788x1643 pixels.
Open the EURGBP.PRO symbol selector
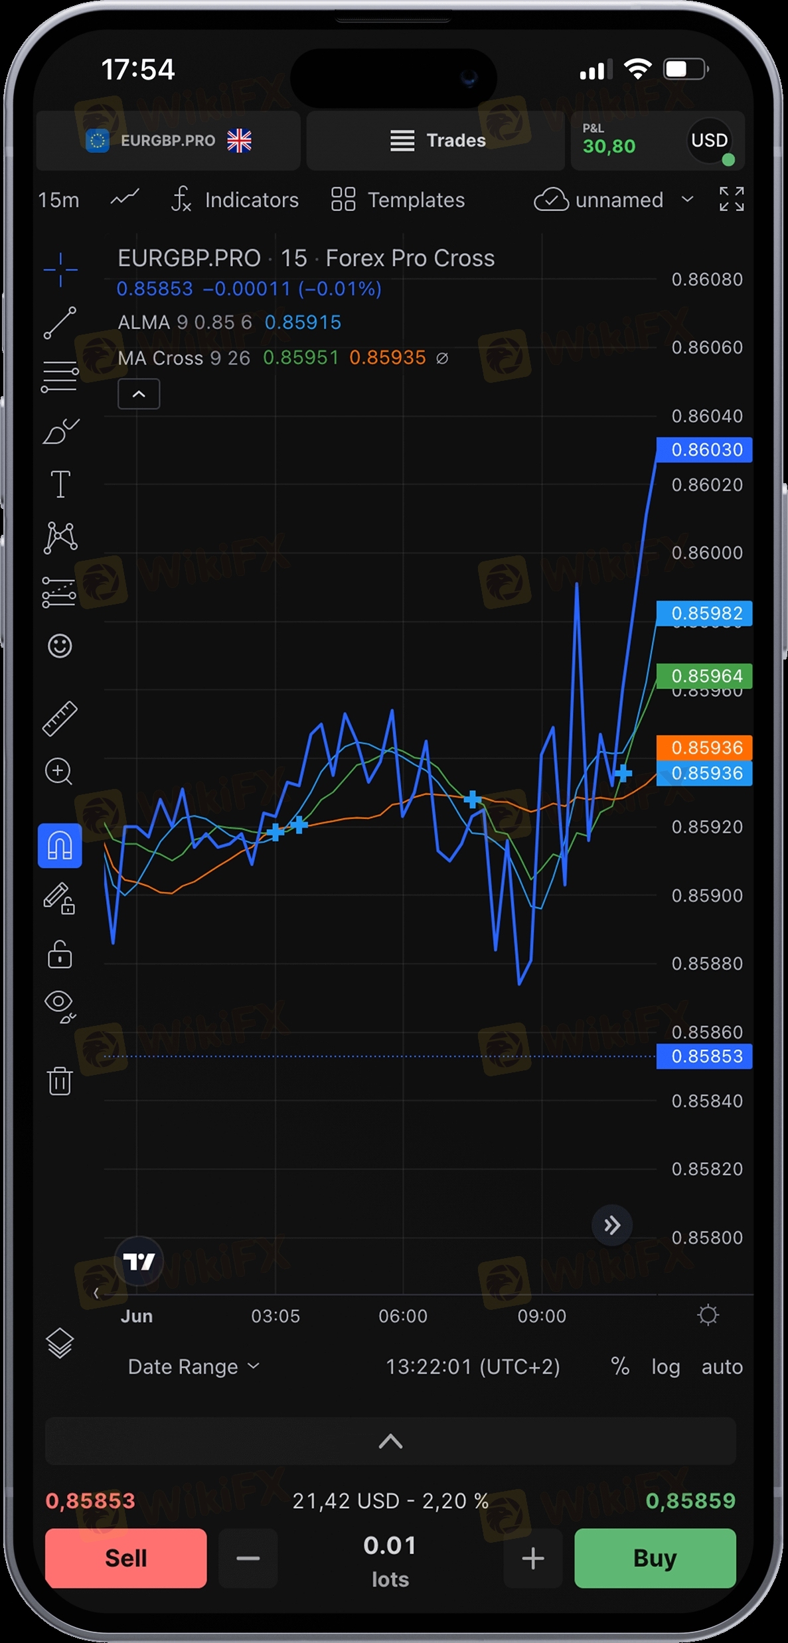(x=169, y=141)
